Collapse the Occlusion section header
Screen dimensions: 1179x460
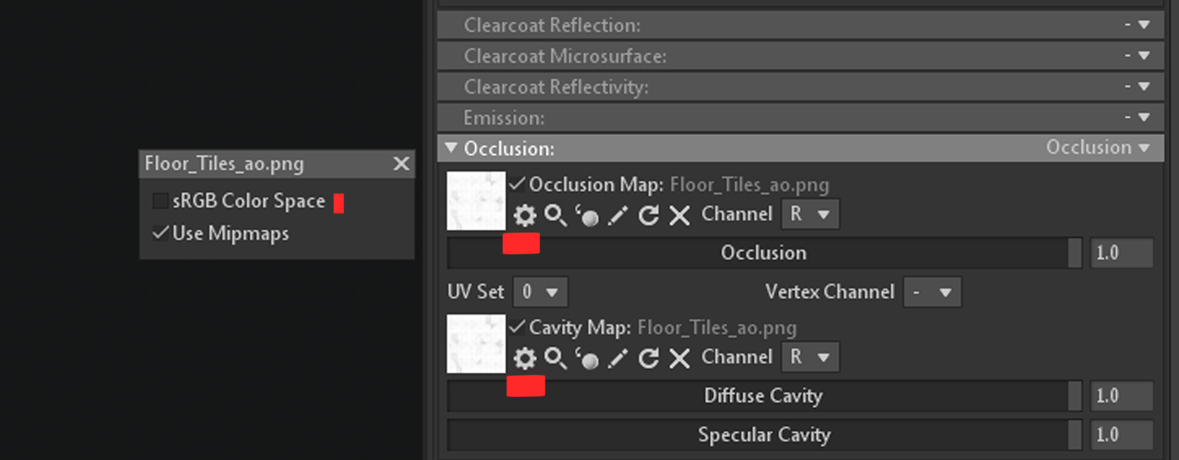(x=451, y=148)
